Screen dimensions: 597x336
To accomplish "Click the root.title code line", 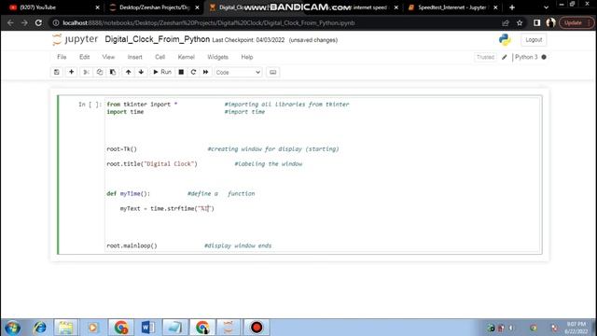I will [x=152, y=164].
